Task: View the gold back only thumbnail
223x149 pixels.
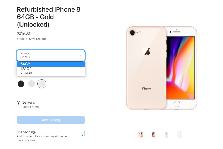Action: (x=166, y=134)
